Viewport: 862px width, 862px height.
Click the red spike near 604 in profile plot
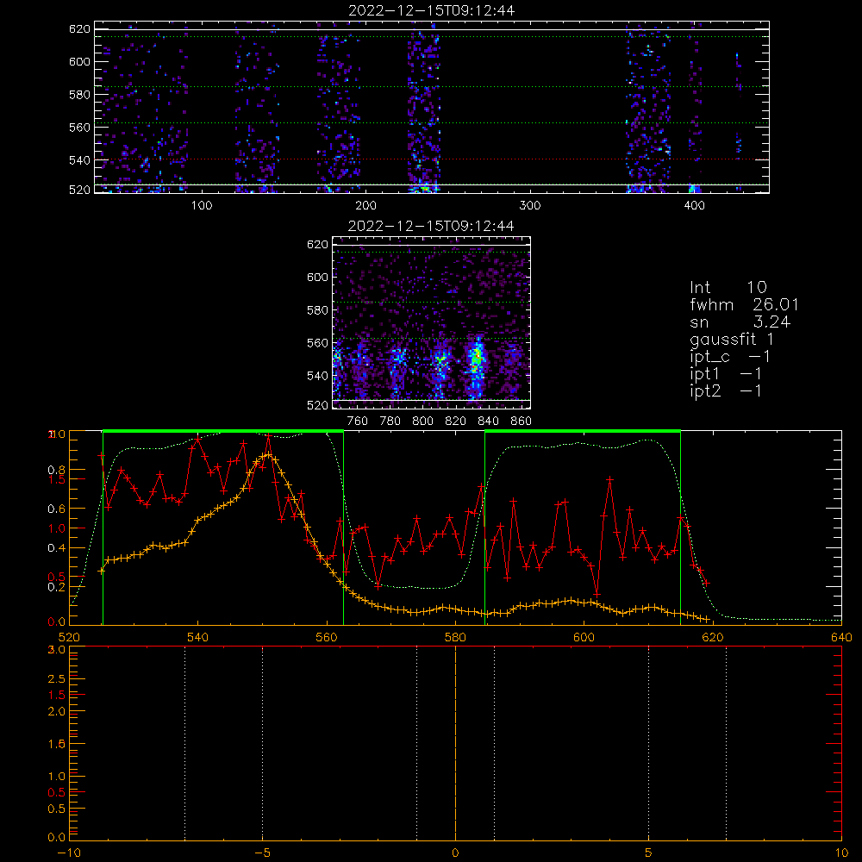[609, 480]
